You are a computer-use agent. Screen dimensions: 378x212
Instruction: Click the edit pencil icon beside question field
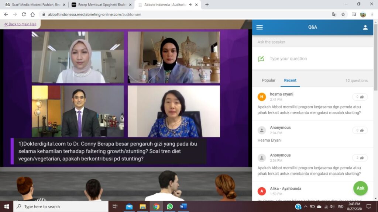(x=261, y=59)
